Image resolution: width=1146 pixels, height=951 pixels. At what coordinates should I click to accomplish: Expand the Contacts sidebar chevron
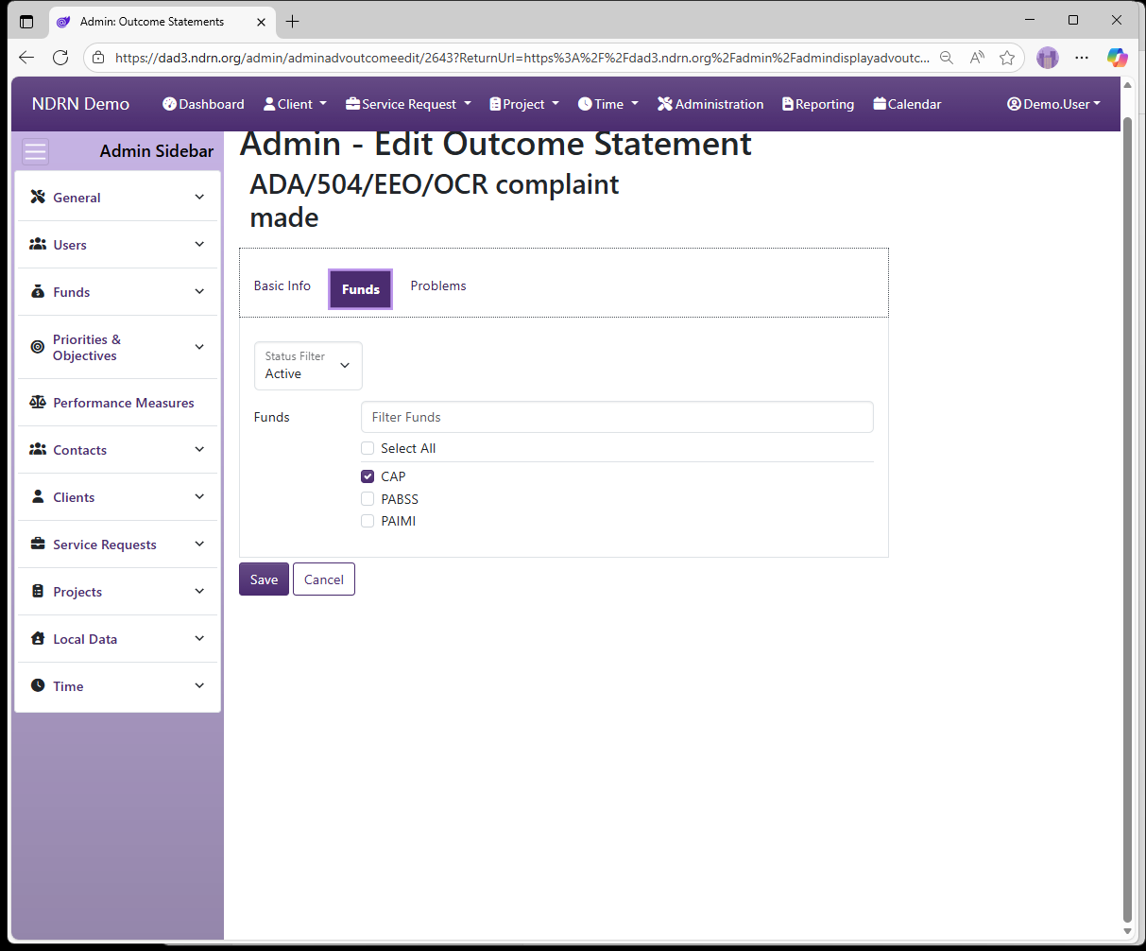pyautogui.click(x=199, y=449)
